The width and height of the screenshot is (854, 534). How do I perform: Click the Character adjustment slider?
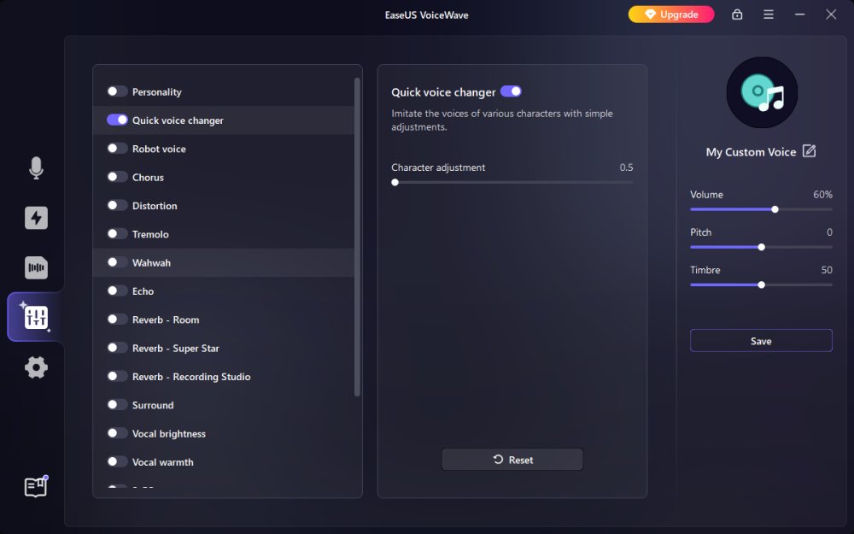(x=512, y=183)
